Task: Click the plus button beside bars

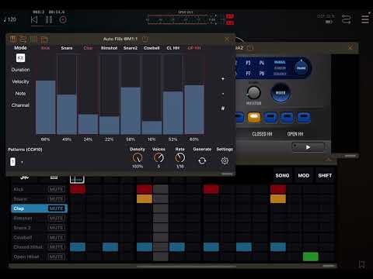Action: 223,79
